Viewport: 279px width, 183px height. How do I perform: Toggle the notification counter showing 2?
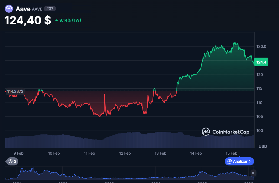[15, 161]
